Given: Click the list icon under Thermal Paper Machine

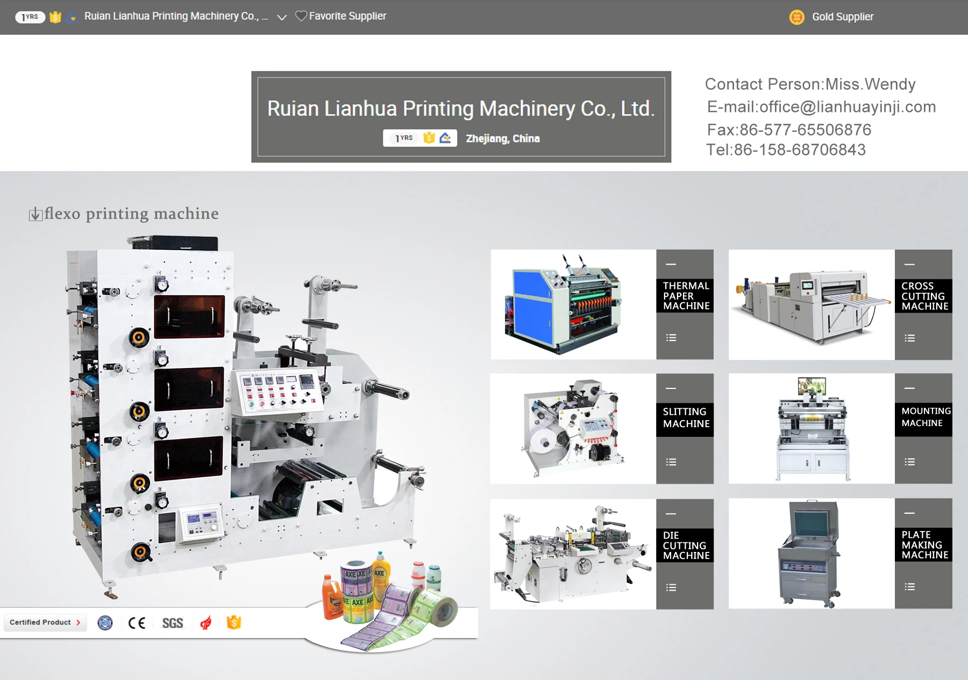Looking at the screenshot, I should click(671, 338).
